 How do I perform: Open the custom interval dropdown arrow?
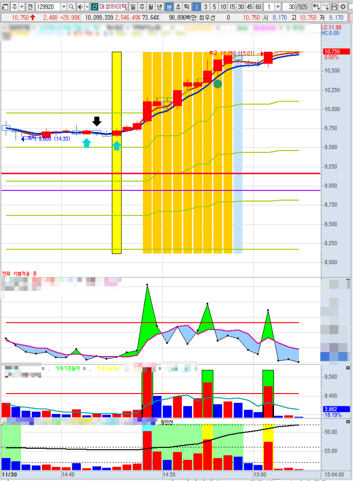click(x=278, y=7)
